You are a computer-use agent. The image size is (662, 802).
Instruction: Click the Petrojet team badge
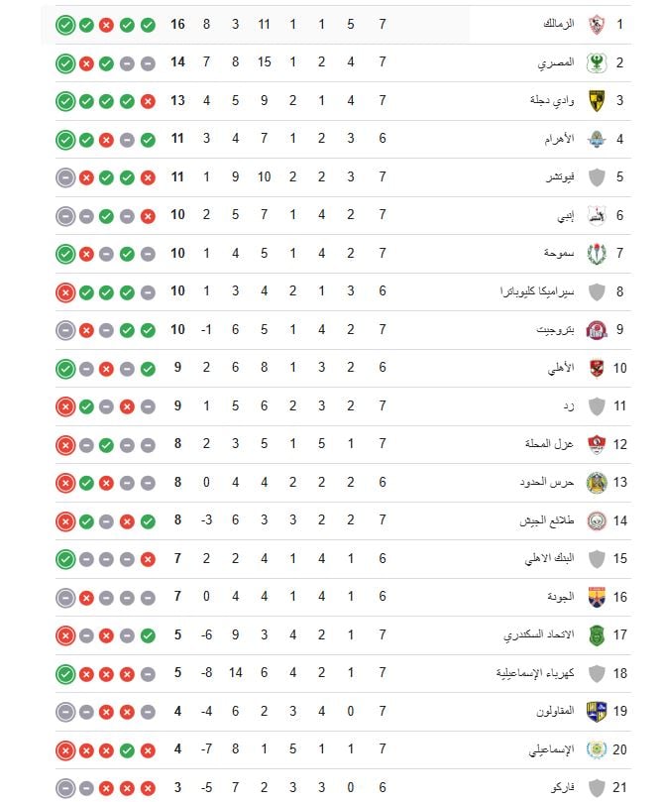click(597, 330)
